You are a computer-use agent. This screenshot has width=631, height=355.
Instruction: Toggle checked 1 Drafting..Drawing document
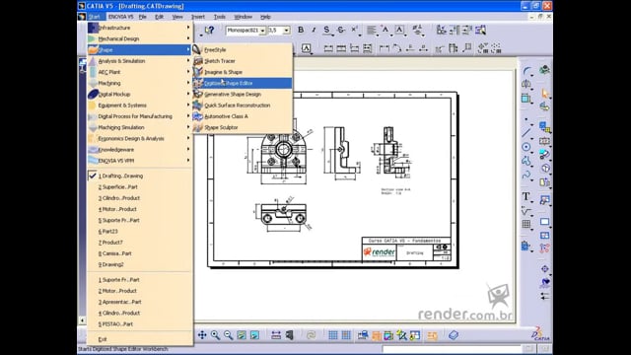[140, 176]
